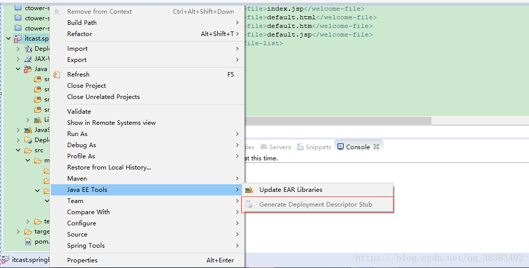Expand the Run As submenu arrow

[x=237, y=134]
